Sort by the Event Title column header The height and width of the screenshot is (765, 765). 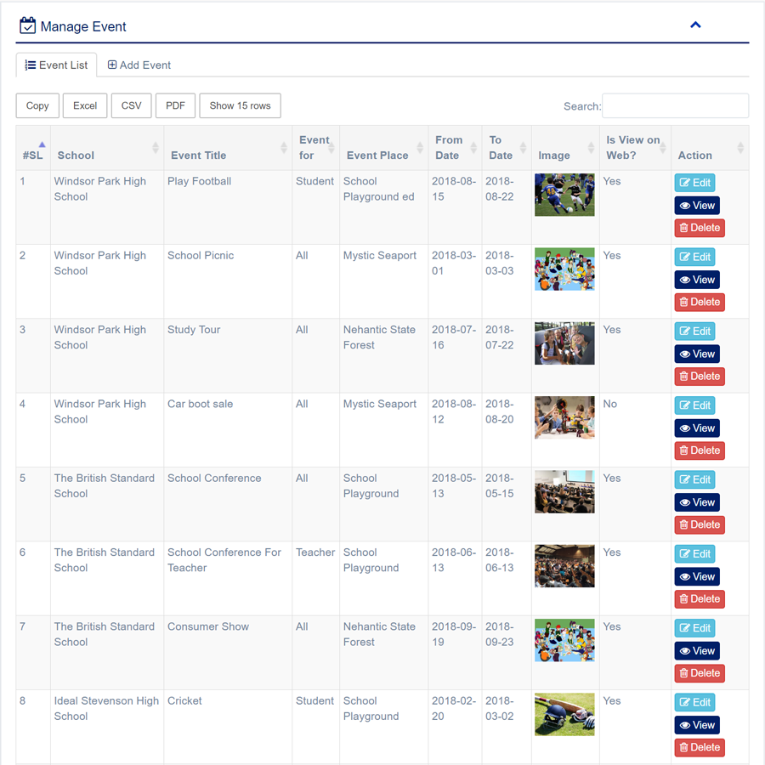click(x=228, y=148)
